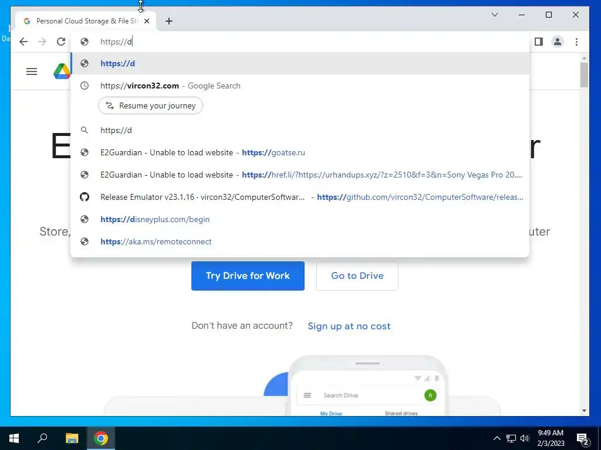
Task: Open the hamburger menu on Drive page
Action: pos(32,71)
